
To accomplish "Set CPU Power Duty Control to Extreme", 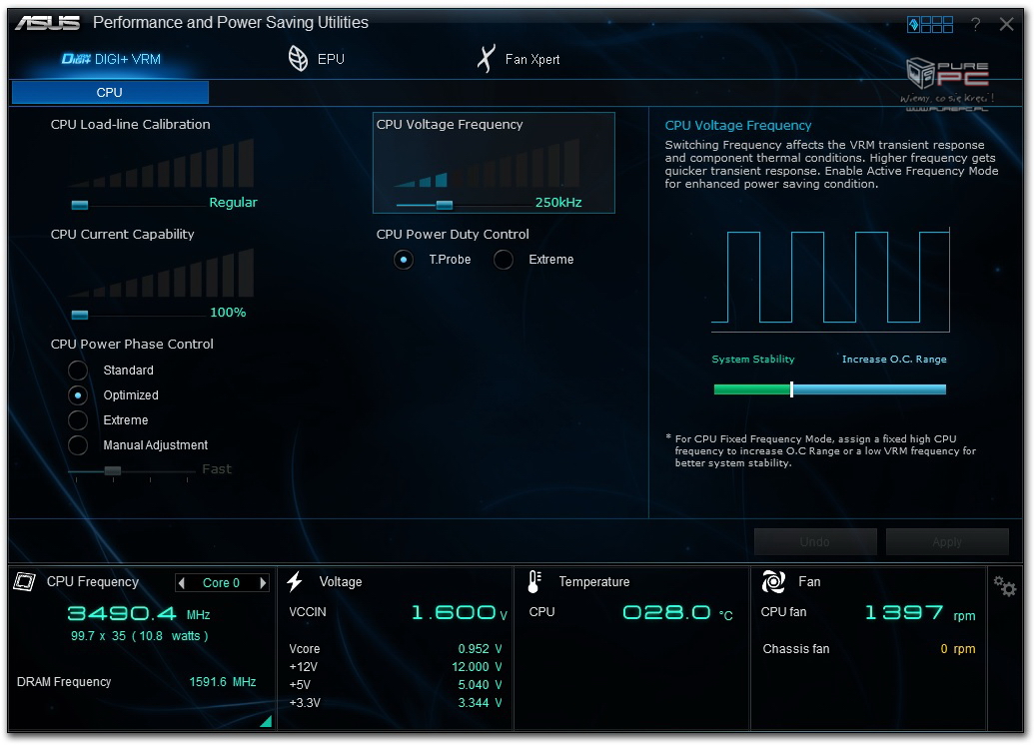I will 504,260.
